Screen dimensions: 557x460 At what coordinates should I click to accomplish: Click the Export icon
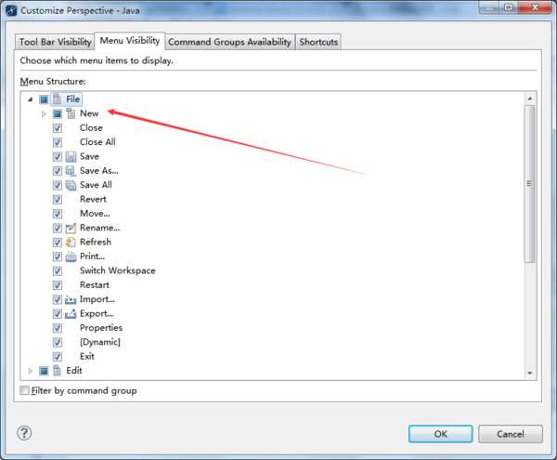[x=71, y=314]
